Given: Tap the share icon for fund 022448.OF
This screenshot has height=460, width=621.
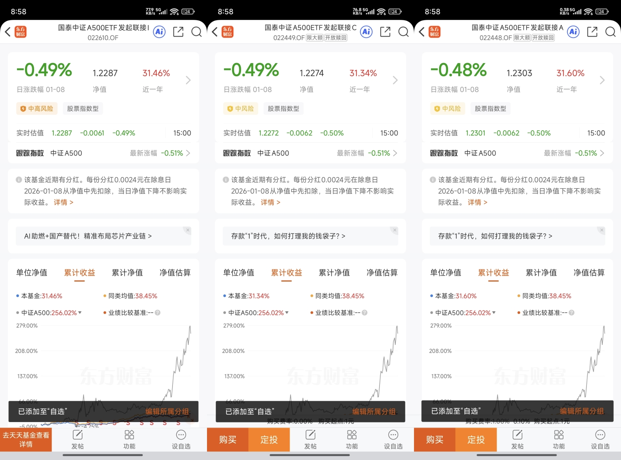Looking at the screenshot, I should 592,32.
